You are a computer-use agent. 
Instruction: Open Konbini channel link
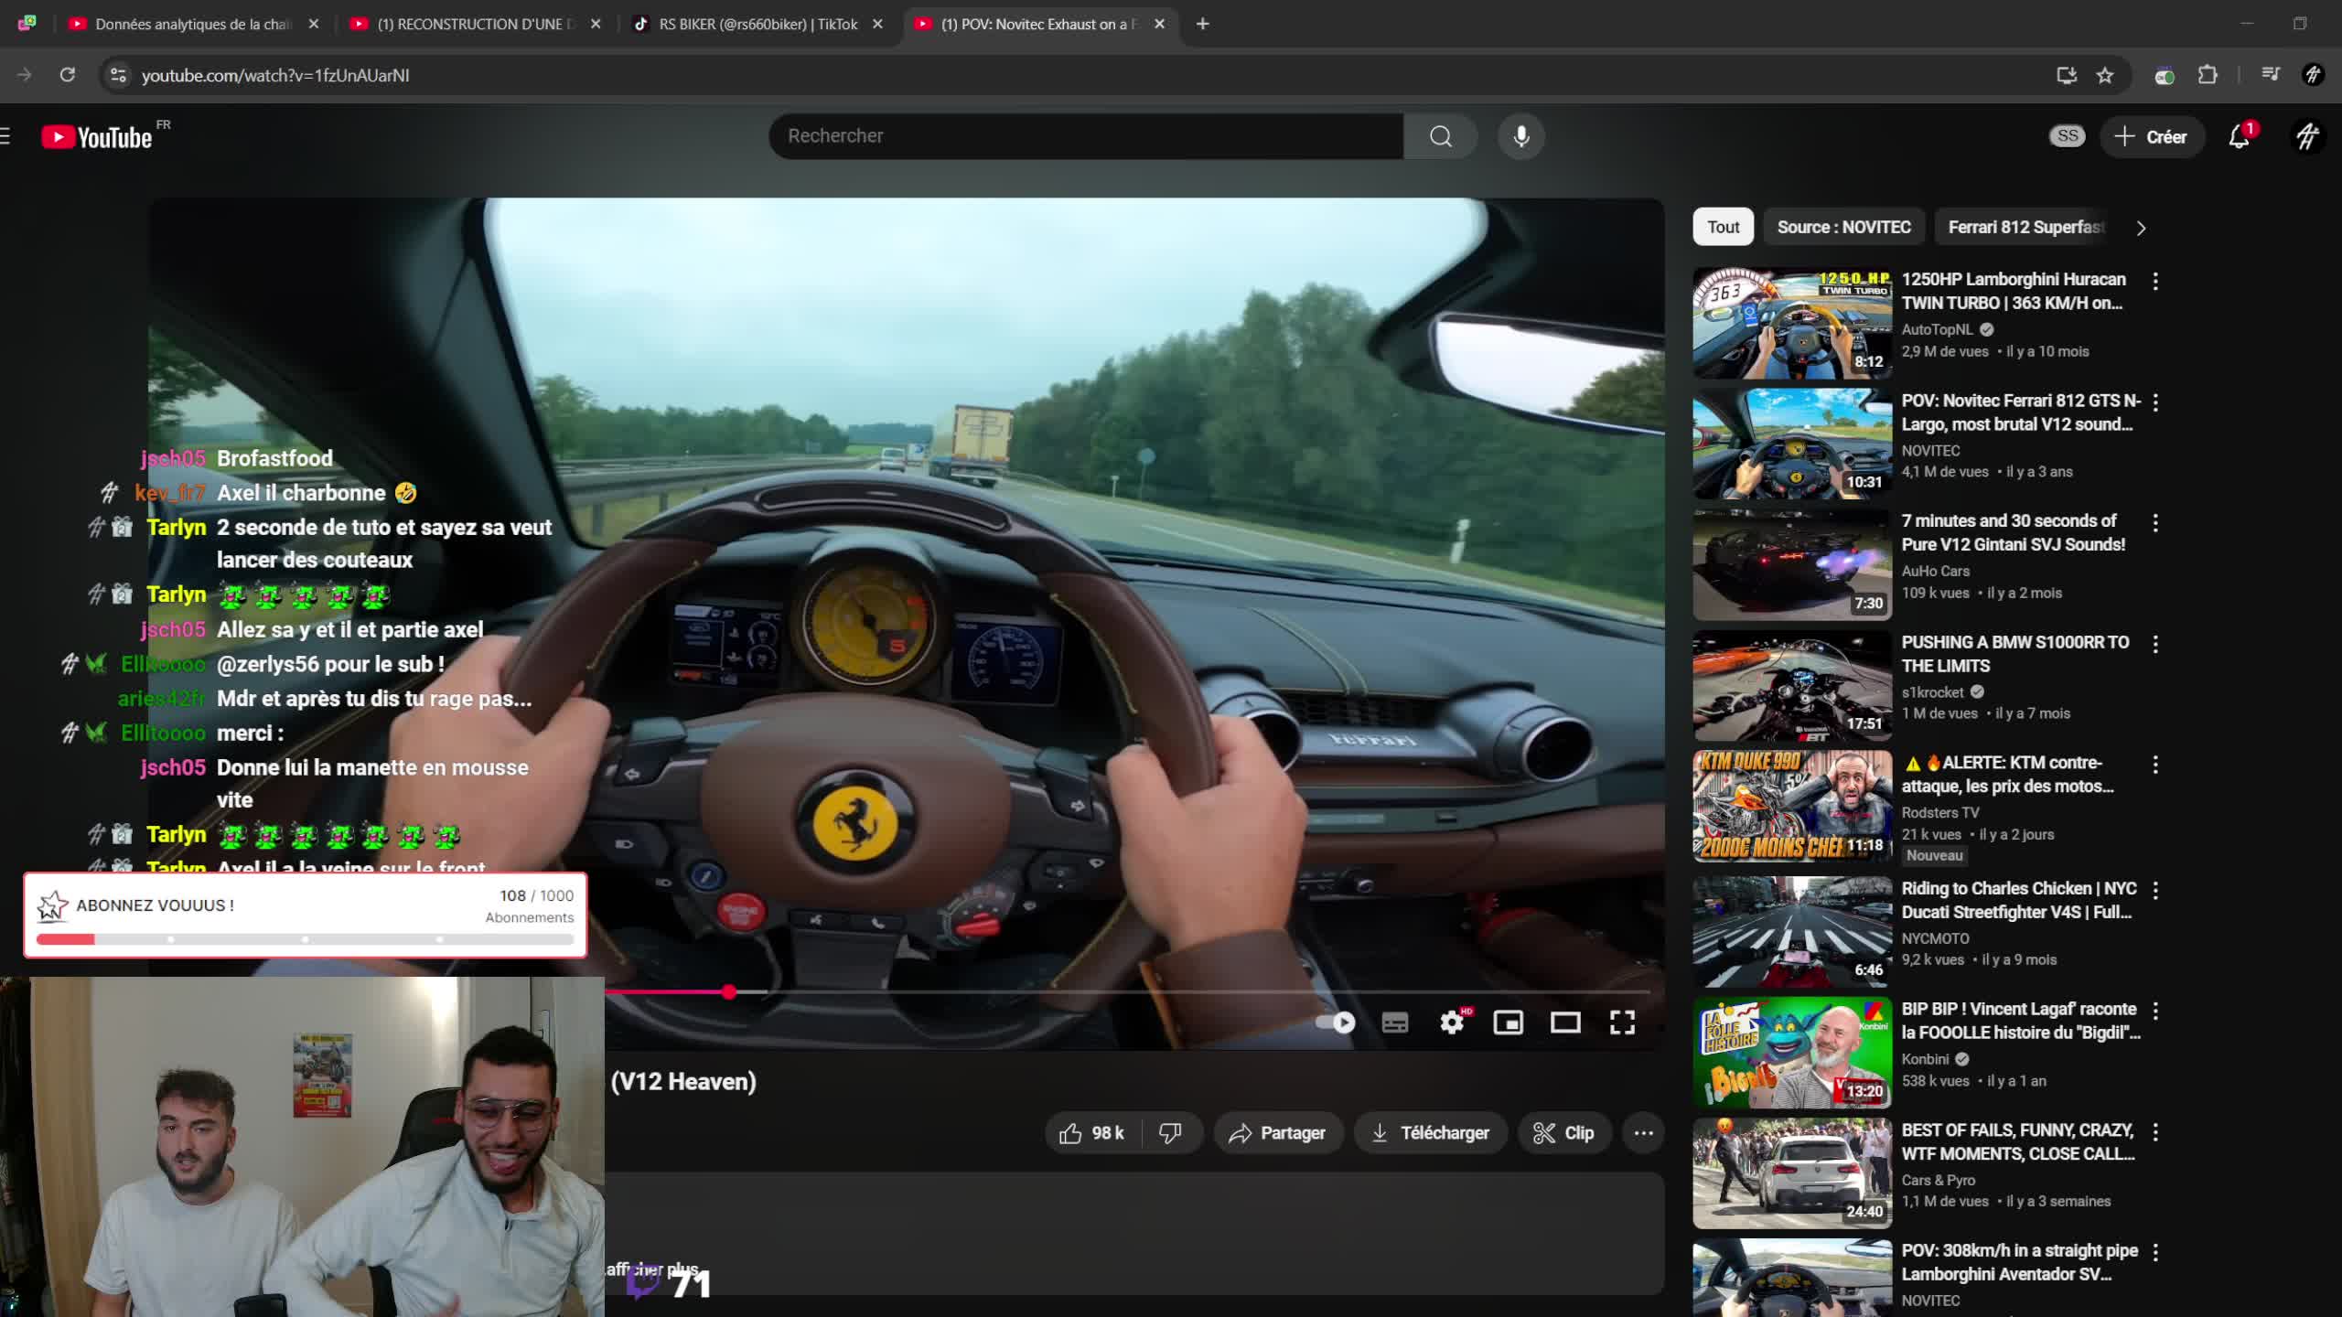point(1925,1059)
